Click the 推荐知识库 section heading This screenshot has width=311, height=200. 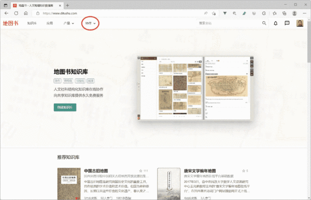[x=68, y=157]
